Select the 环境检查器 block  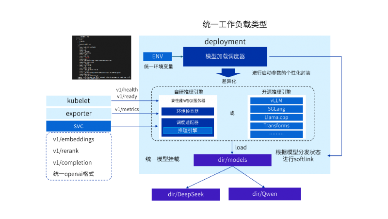coord(188,111)
